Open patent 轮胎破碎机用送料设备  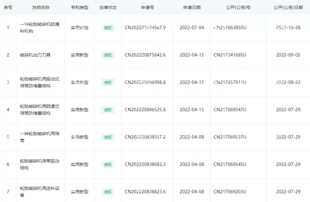40,192
